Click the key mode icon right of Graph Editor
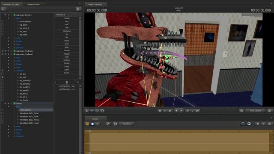Image resolution: width=274 pixels, height=154 pixels. coord(108,124)
